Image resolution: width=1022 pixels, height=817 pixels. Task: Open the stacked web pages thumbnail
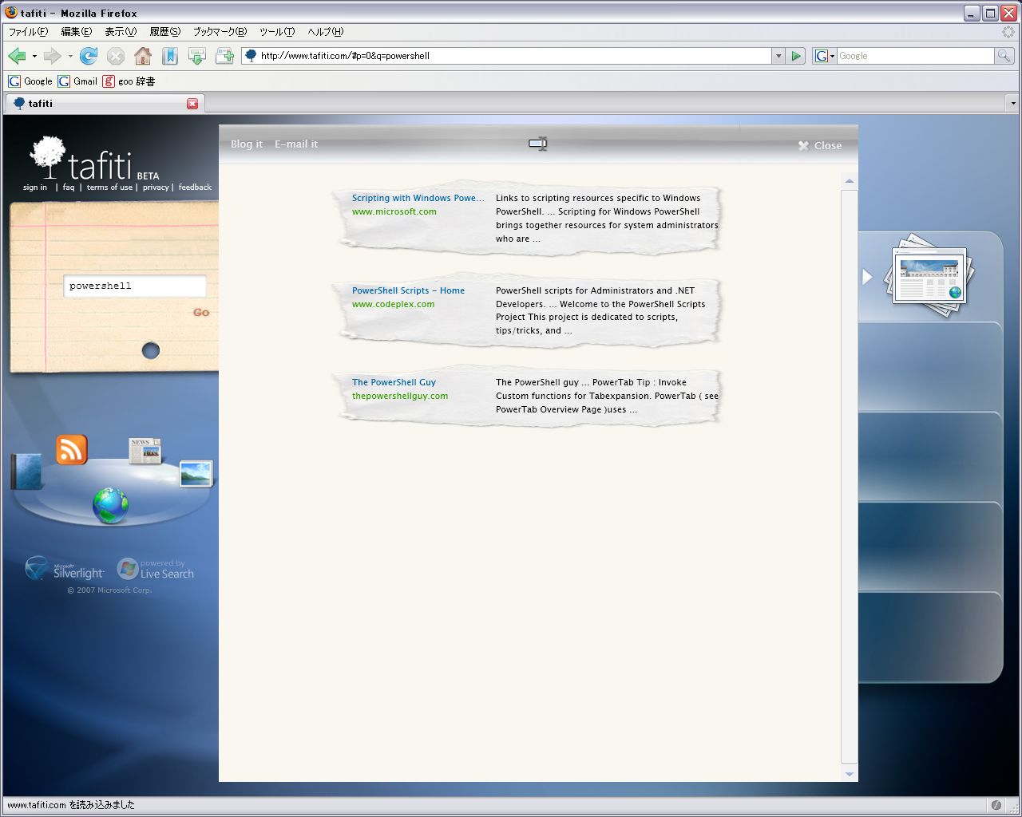pyautogui.click(x=929, y=276)
